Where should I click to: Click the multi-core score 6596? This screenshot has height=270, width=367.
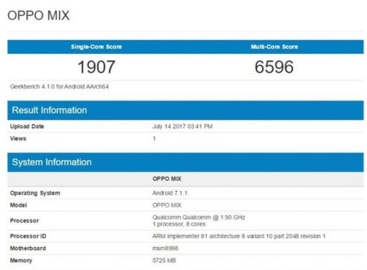274,67
